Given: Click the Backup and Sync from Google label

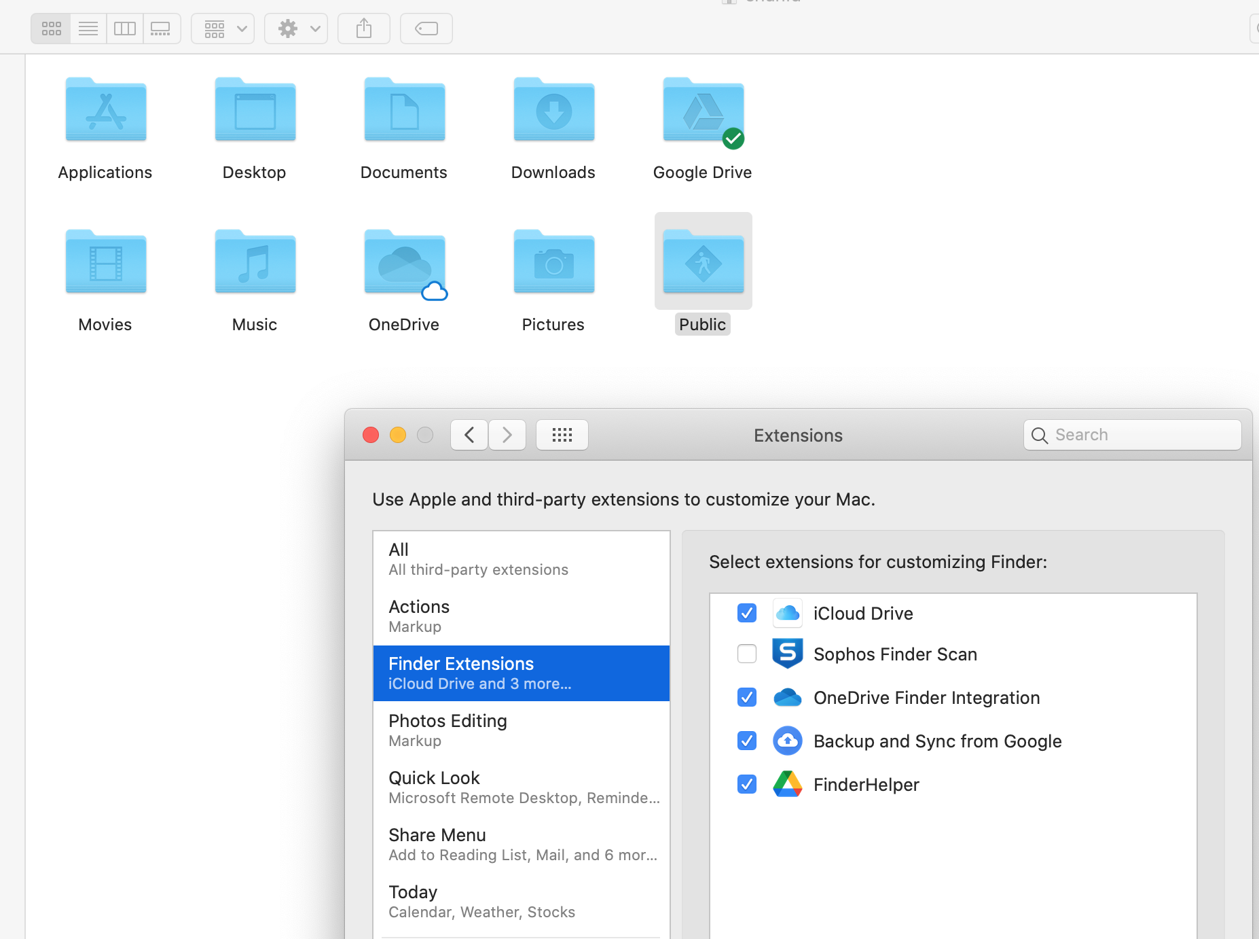Looking at the screenshot, I should [938, 741].
